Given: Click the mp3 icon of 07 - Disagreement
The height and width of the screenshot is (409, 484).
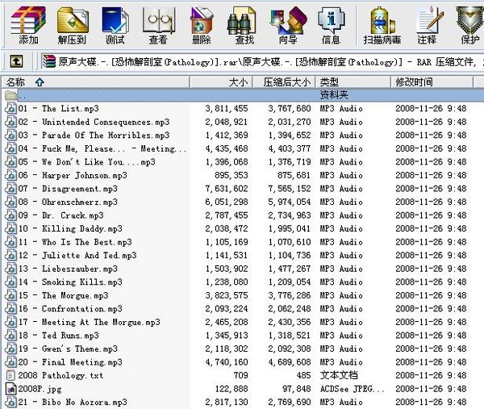Looking at the screenshot, I should (11, 188).
